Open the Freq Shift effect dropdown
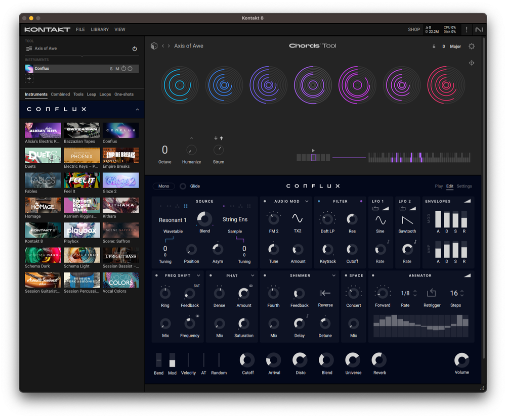506x418 pixels. [x=198, y=275]
